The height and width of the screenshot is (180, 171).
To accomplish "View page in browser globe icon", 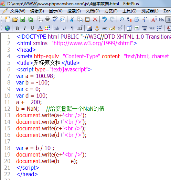I will click(x=7, y=28).
